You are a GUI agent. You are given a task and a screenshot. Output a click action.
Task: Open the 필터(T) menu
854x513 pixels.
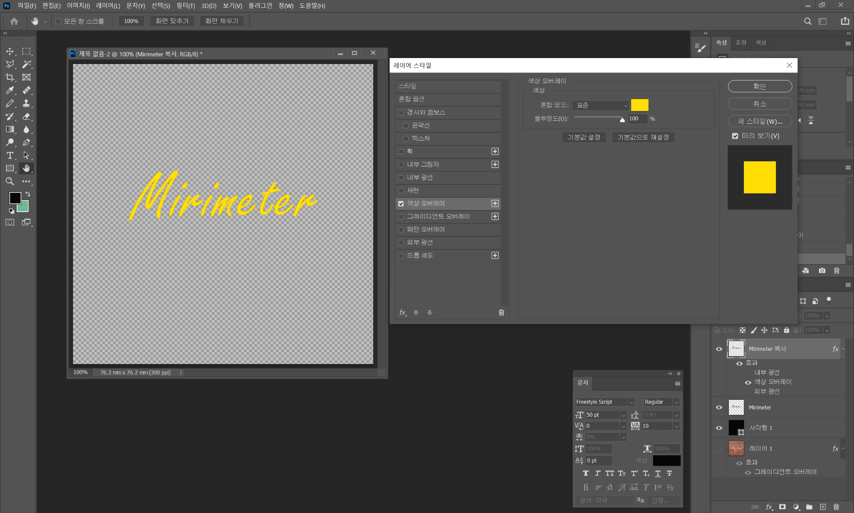pos(185,6)
